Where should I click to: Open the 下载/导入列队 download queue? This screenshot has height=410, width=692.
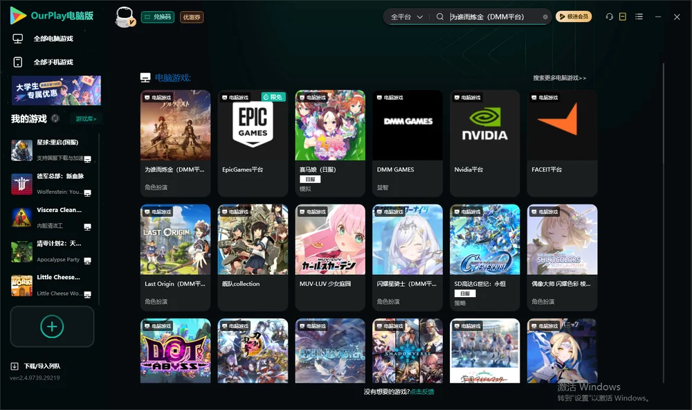[35, 366]
